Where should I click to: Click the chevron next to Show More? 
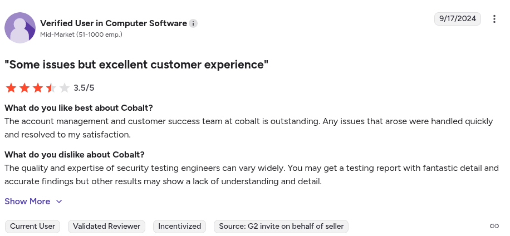tap(59, 201)
